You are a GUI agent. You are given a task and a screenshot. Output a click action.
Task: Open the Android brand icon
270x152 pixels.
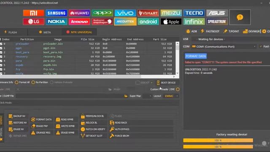148,22
